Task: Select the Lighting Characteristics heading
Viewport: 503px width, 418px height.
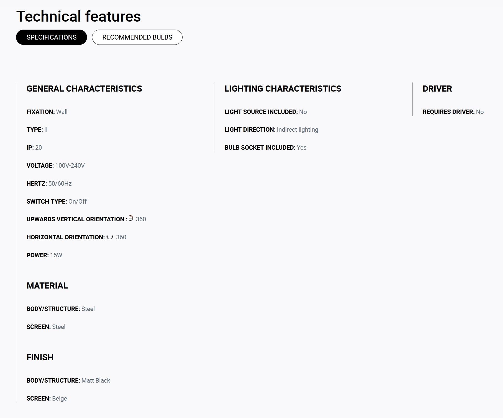Action: tap(283, 89)
